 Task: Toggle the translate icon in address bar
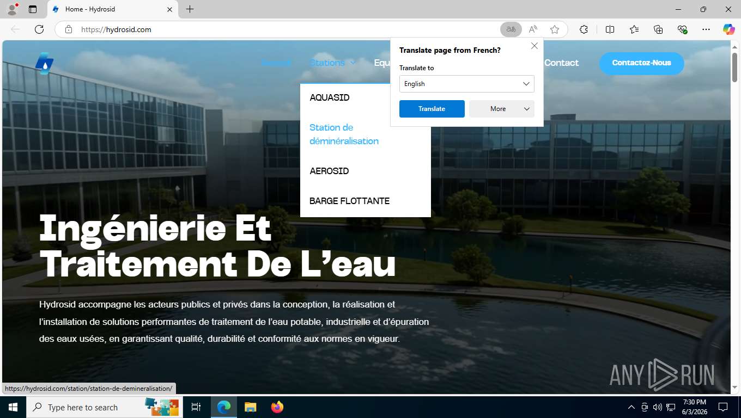(x=511, y=29)
